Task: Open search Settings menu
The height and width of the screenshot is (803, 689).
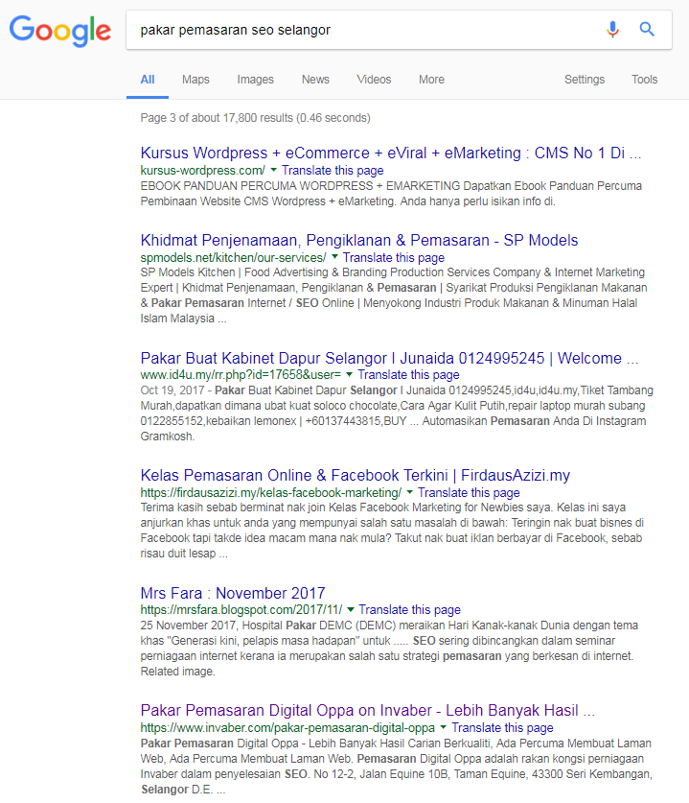Action: [x=585, y=80]
